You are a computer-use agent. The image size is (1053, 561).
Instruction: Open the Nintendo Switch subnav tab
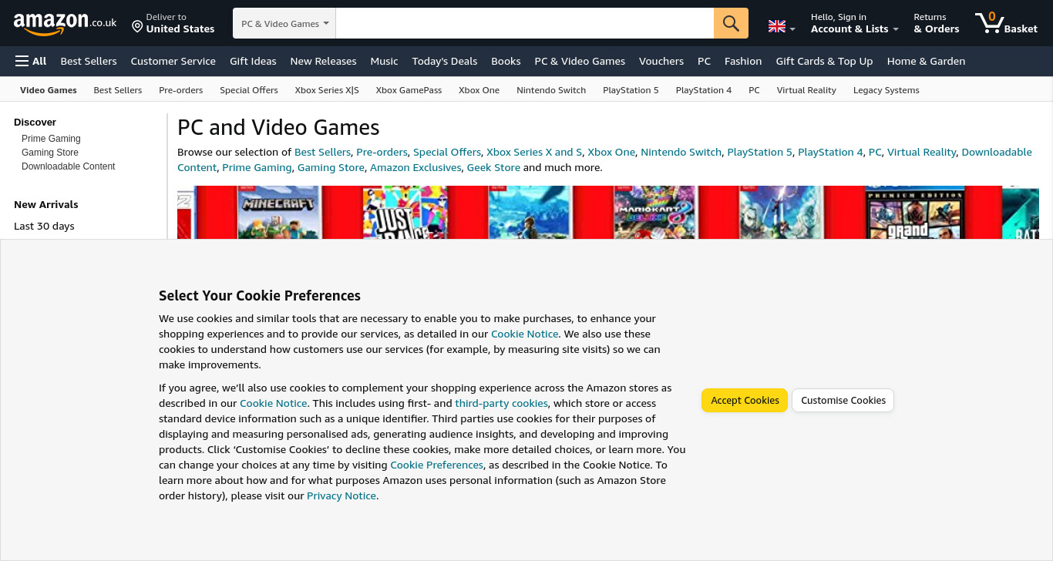551,90
